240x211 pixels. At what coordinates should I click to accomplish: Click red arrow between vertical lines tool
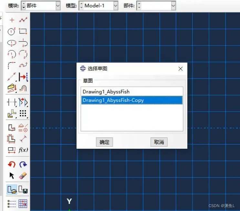(x=23, y=77)
